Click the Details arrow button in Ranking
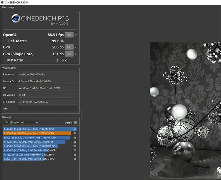 [75, 123]
